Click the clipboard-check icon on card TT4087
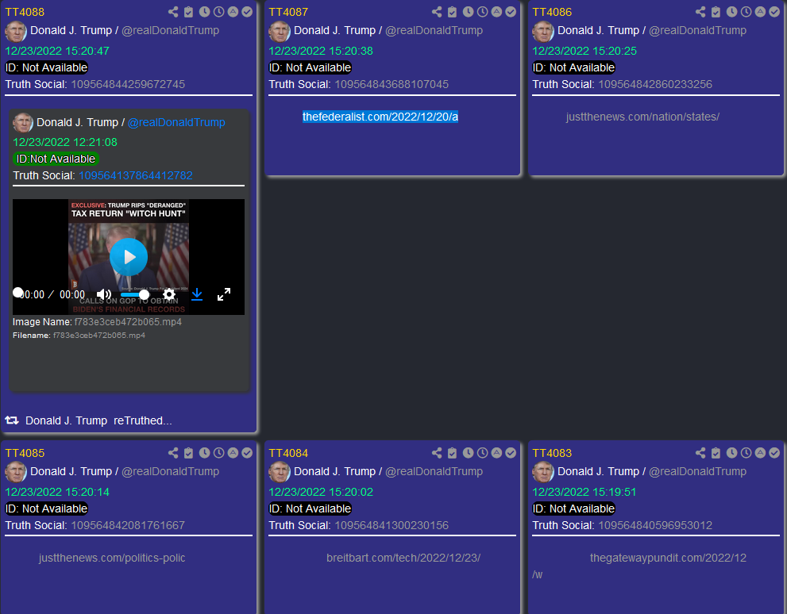 click(x=452, y=12)
